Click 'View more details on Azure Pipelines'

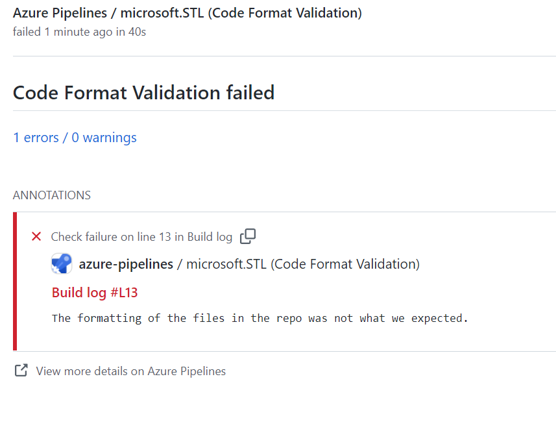[x=131, y=371]
